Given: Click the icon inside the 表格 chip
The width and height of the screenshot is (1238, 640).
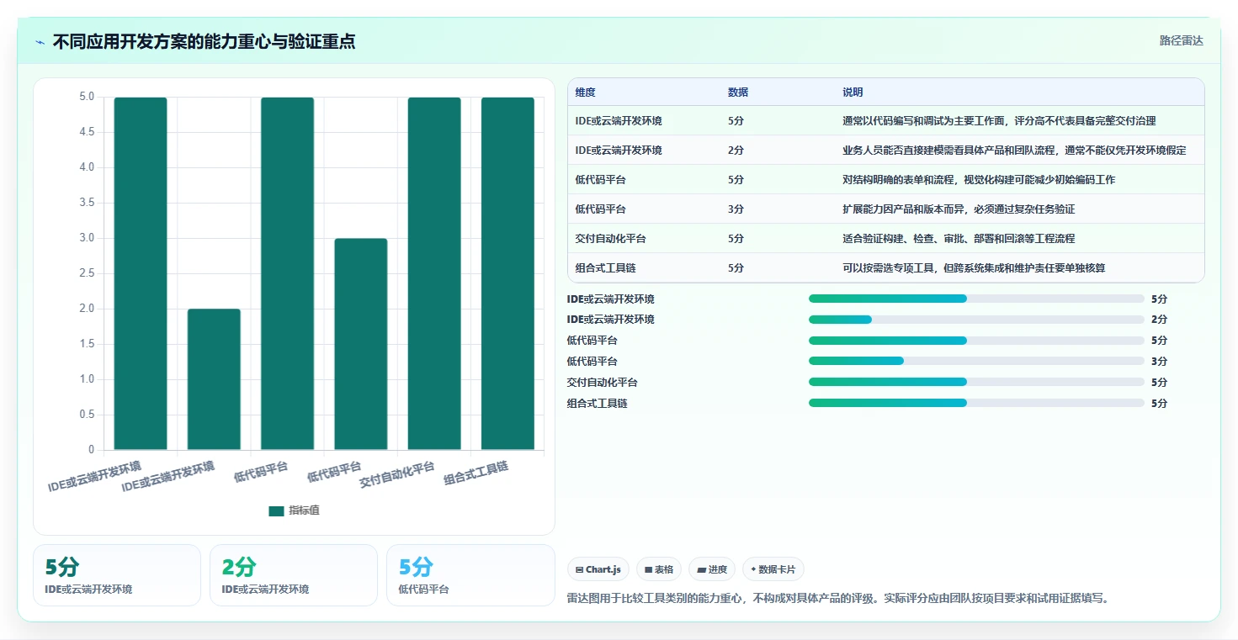Looking at the screenshot, I should click(x=648, y=569).
